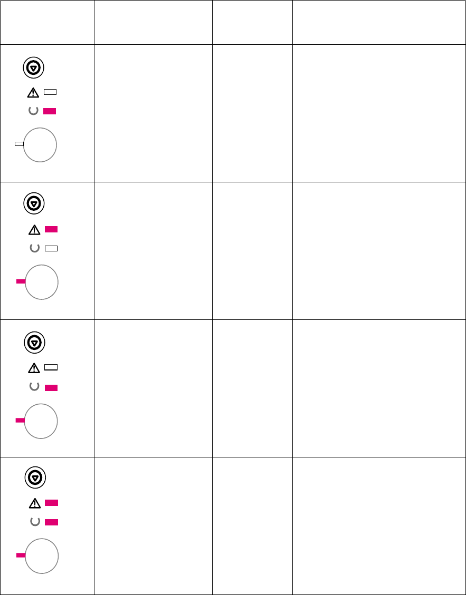This screenshot has height=595, width=466.
Task: Click the warning triangle icon in first row
Action: click(33, 92)
